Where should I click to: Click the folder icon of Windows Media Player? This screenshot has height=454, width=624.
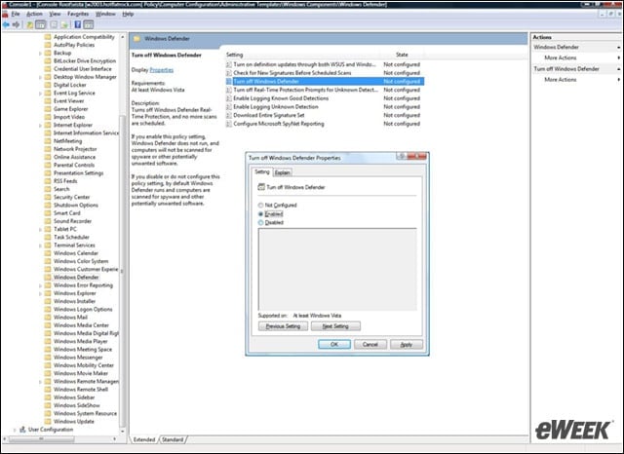coord(48,341)
